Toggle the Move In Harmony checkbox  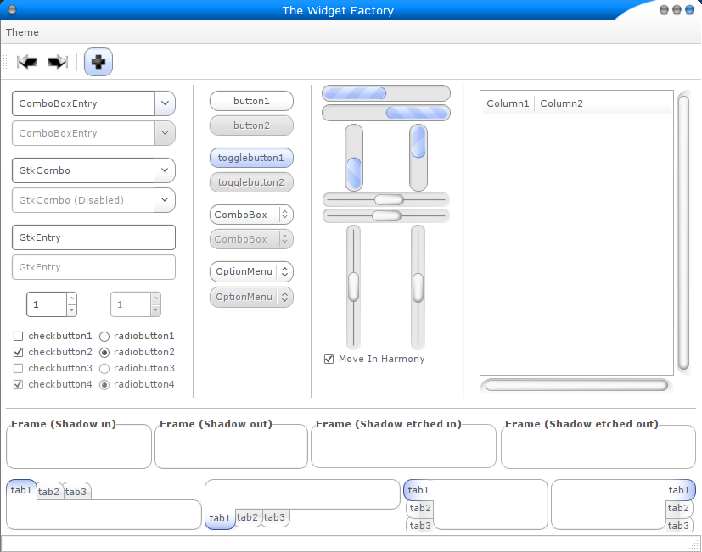tap(329, 359)
